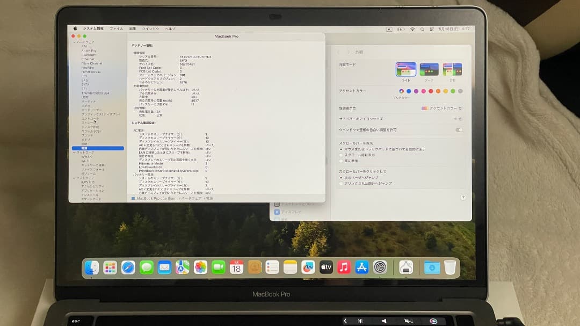
Task: Select スクロール時に表示 radio option
Action: [342, 155]
